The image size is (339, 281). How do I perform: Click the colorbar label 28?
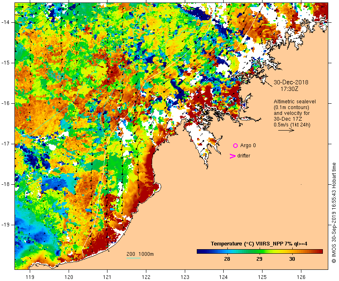pos(227,259)
